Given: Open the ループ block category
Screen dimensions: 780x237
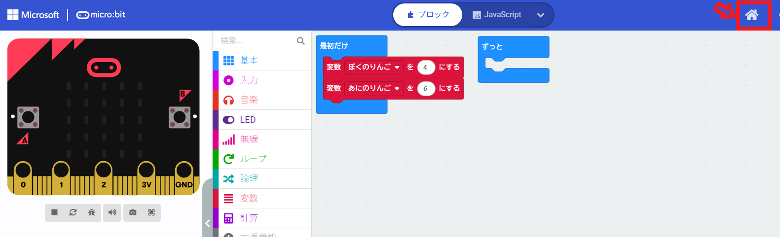Looking at the screenshot, I should pyautogui.click(x=262, y=159).
